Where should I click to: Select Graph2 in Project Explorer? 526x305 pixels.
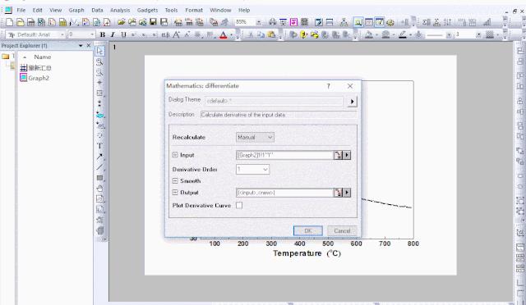click(39, 78)
